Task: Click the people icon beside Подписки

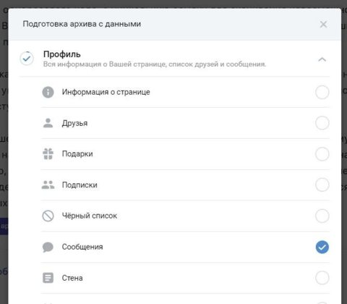Action: pyautogui.click(x=48, y=185)
